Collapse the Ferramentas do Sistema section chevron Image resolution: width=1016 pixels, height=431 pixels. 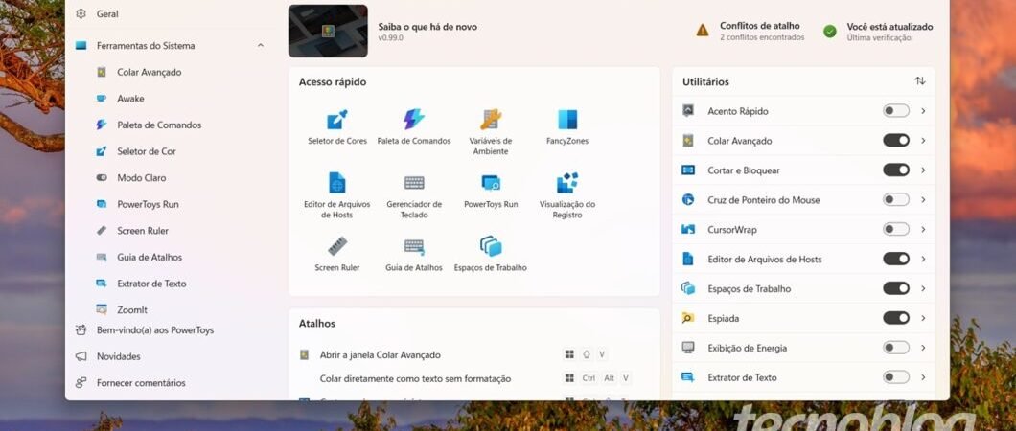261,46
